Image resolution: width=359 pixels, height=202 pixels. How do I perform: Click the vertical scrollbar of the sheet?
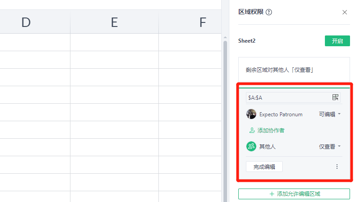[x=225, y=112]
